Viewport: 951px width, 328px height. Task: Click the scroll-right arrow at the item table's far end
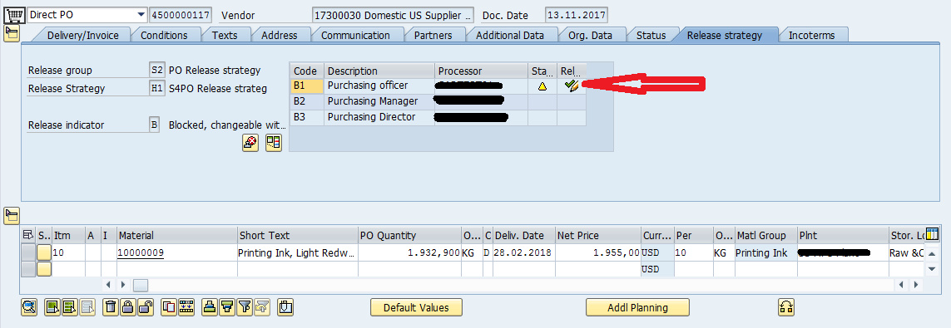(x=916, y=285)
